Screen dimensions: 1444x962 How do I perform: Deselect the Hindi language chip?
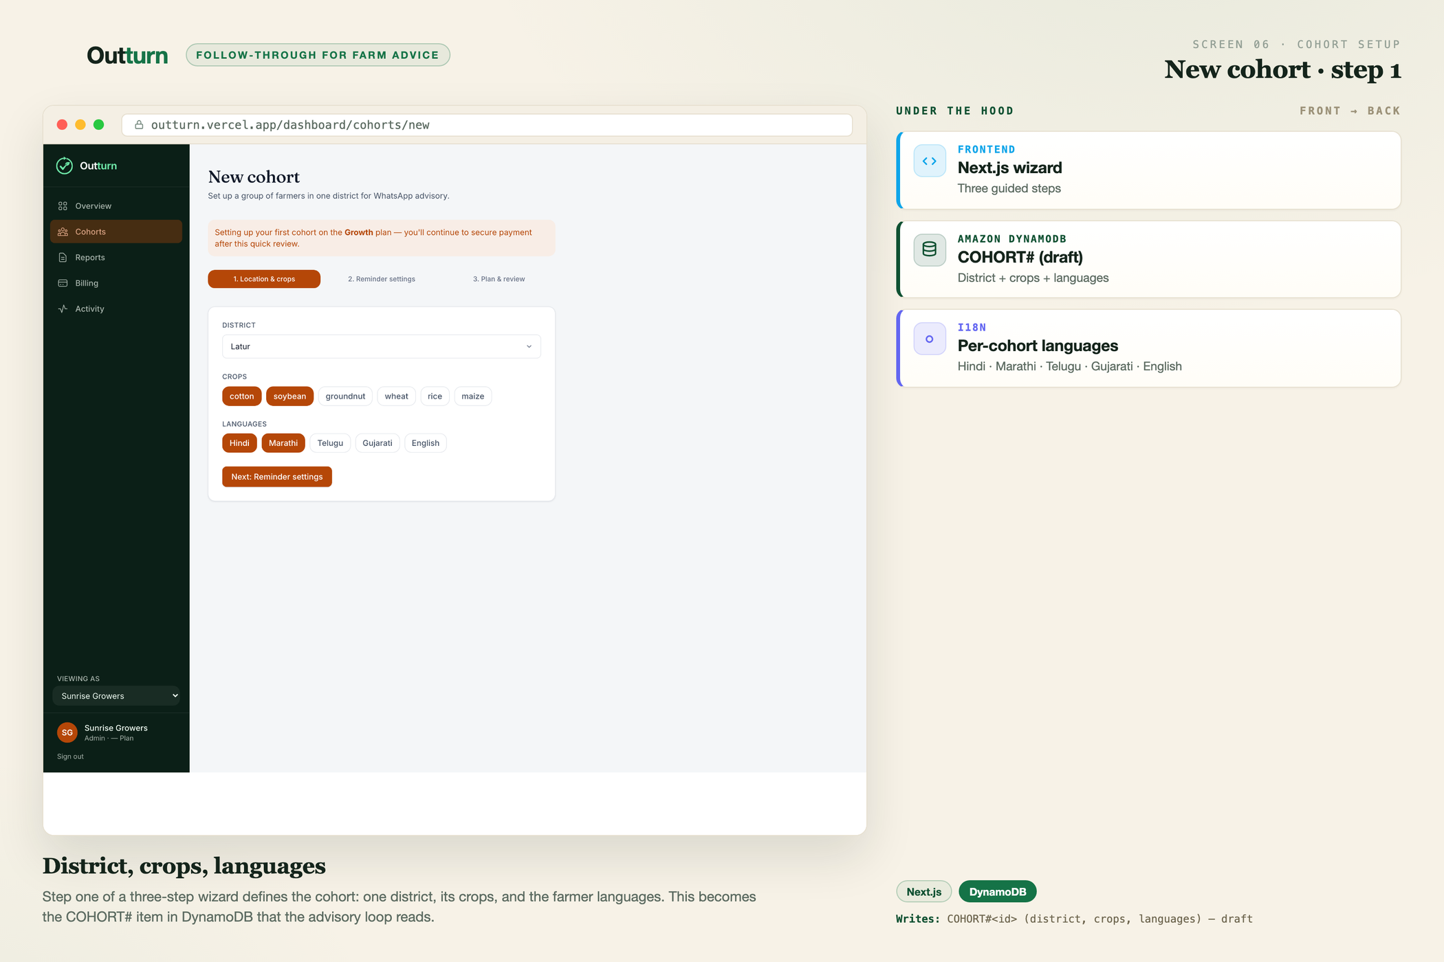[x=239, y=443]
